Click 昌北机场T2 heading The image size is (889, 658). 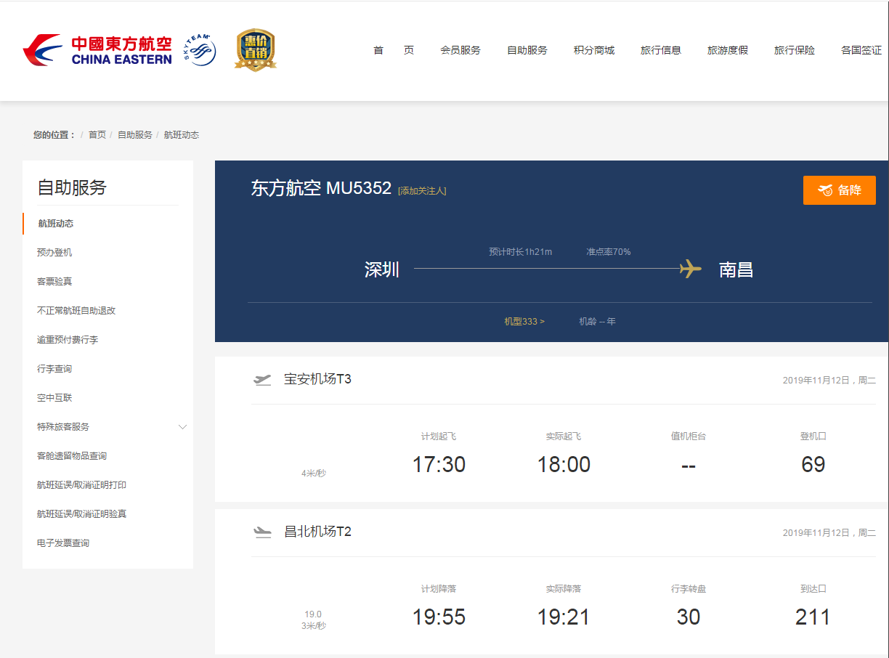pos(317,532)
